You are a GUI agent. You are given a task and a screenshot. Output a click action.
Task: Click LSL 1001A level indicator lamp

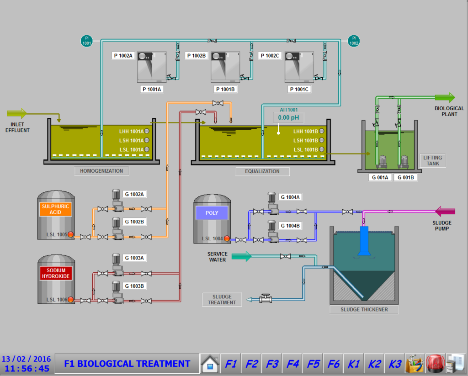tap(147, 149)
